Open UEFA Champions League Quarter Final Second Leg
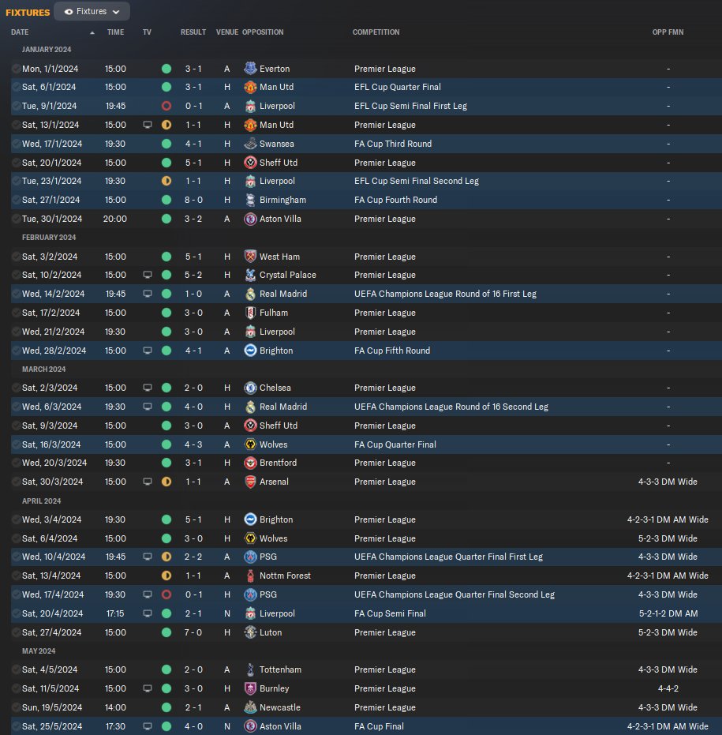 [455, 594]
